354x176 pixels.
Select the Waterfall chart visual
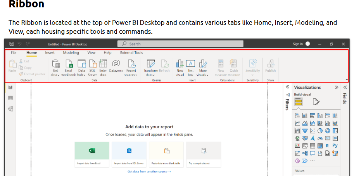coord(297,131)
